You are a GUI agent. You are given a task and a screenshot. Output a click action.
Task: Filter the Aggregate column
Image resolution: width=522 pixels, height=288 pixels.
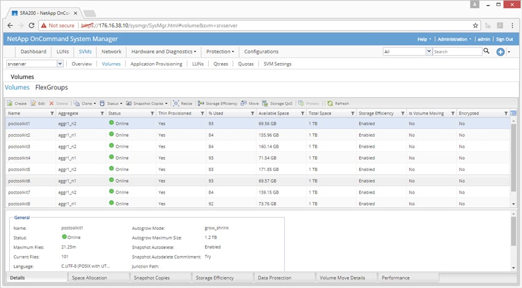[x=102, y=113]
